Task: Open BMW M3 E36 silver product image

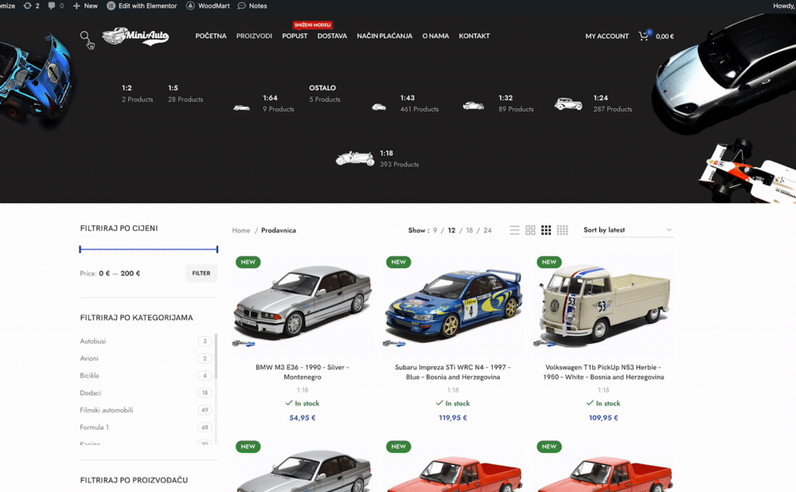Action: click(302, 305)
